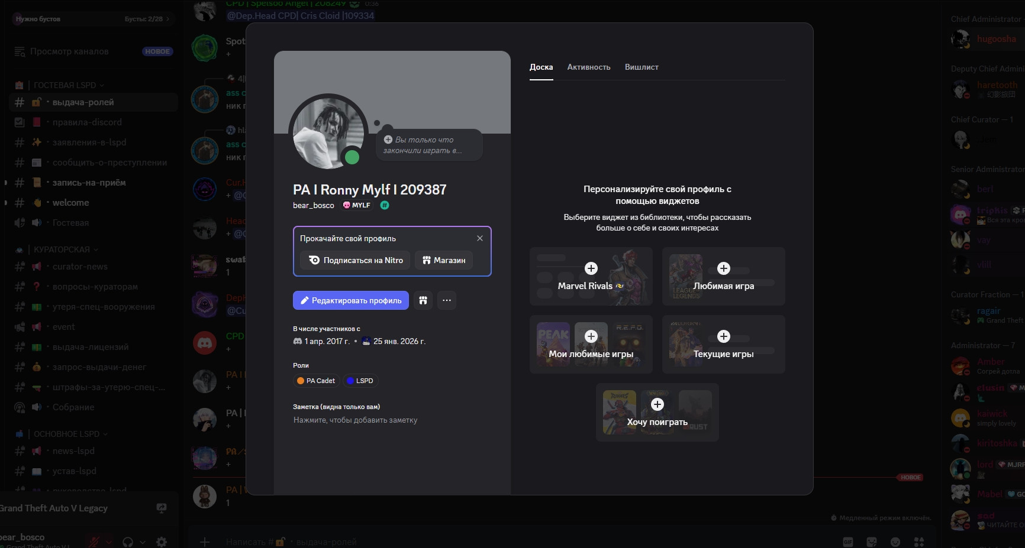Click the custom status bubble

[x=429, y=145]
